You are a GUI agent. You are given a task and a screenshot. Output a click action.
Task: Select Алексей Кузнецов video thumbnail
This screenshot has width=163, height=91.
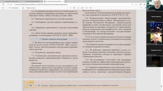155,39
